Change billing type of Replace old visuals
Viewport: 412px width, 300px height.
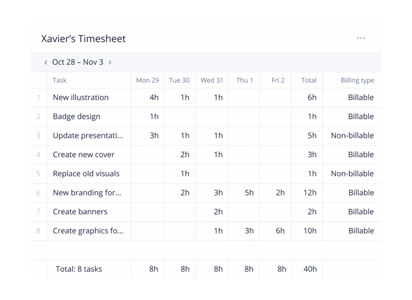pyautogui.click(x=352, y=174)
